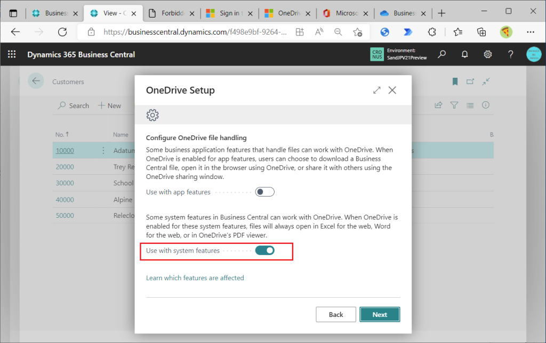Click Next in OneDrive Setup

tap(380, 314)
